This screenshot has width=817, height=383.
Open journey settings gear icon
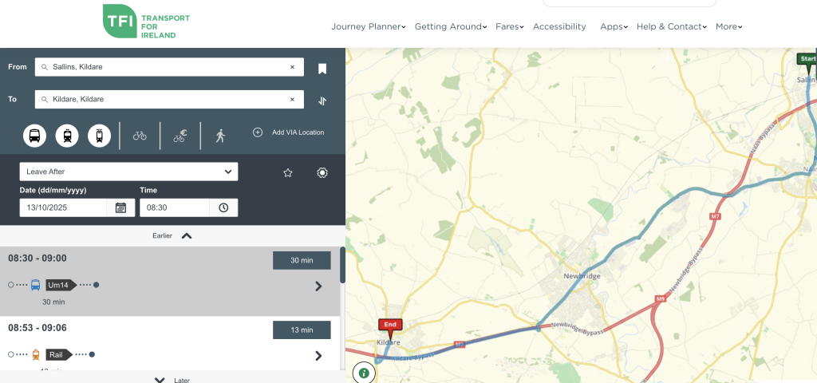322,173
